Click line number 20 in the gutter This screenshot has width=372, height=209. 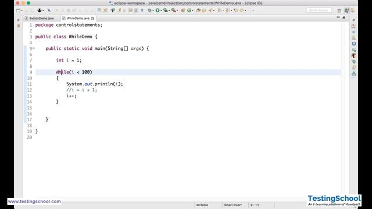click(x=29, y=137)
